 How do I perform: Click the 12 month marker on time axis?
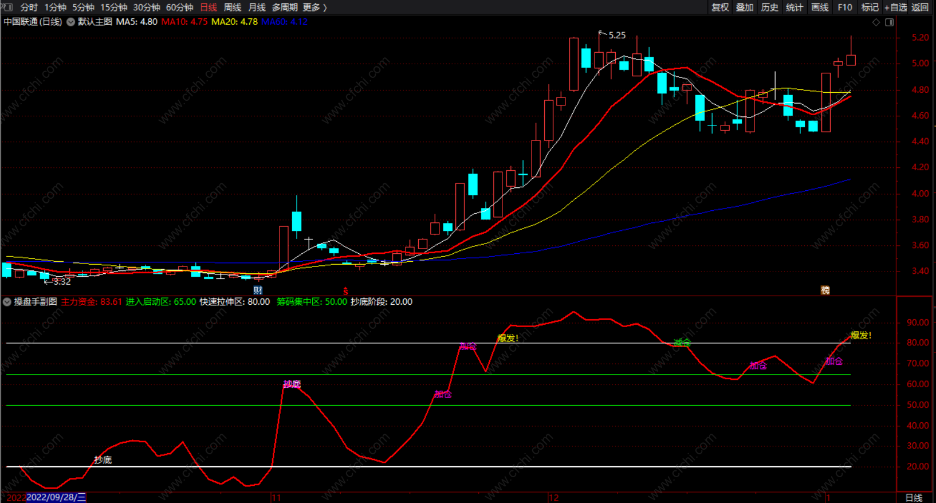(x=553, y=498)
